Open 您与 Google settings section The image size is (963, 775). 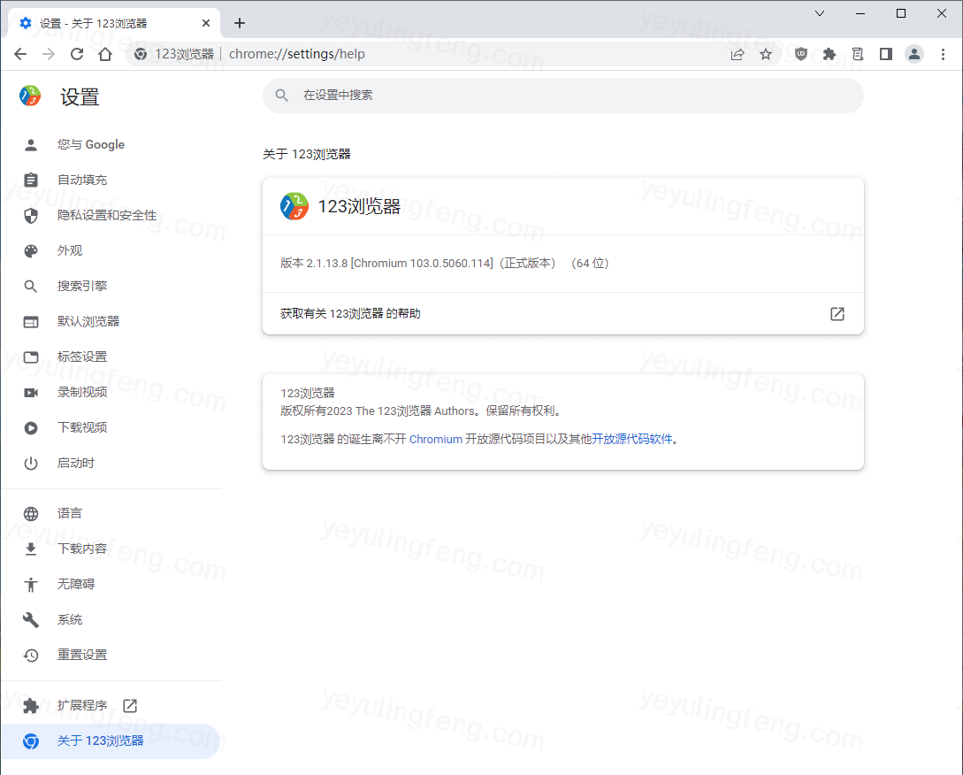pyautogui.click(x=111, y=144)
